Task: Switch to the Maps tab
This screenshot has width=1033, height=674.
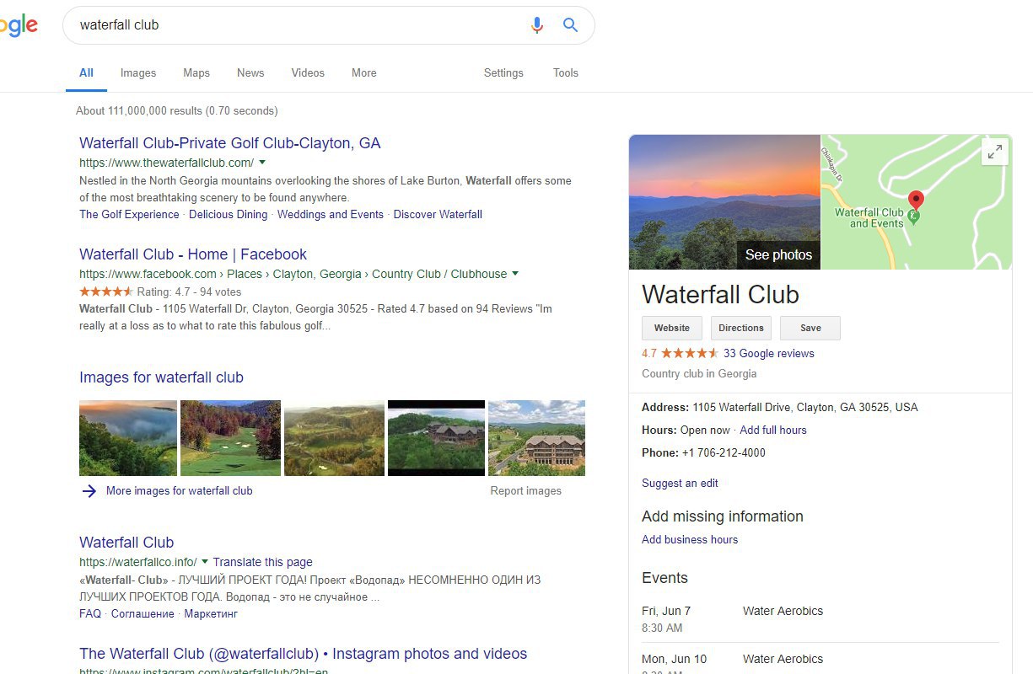Action: pyautogui.click(x=196, y=73)
